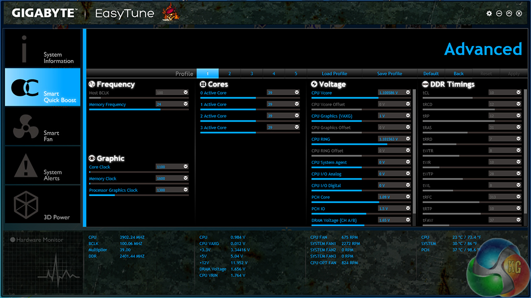The height and width of the screenshot is (298, 531).
Task: Select Profile tab 3
Action: (x=251, y=73)
